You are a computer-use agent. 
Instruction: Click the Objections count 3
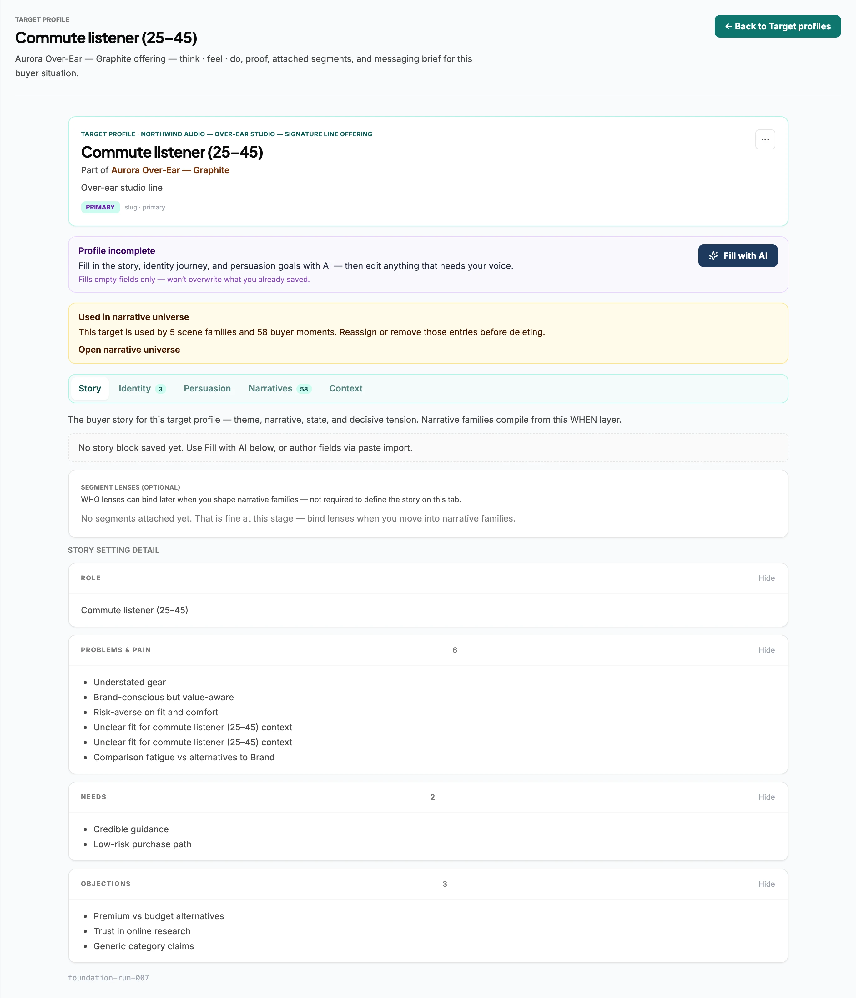445,884
